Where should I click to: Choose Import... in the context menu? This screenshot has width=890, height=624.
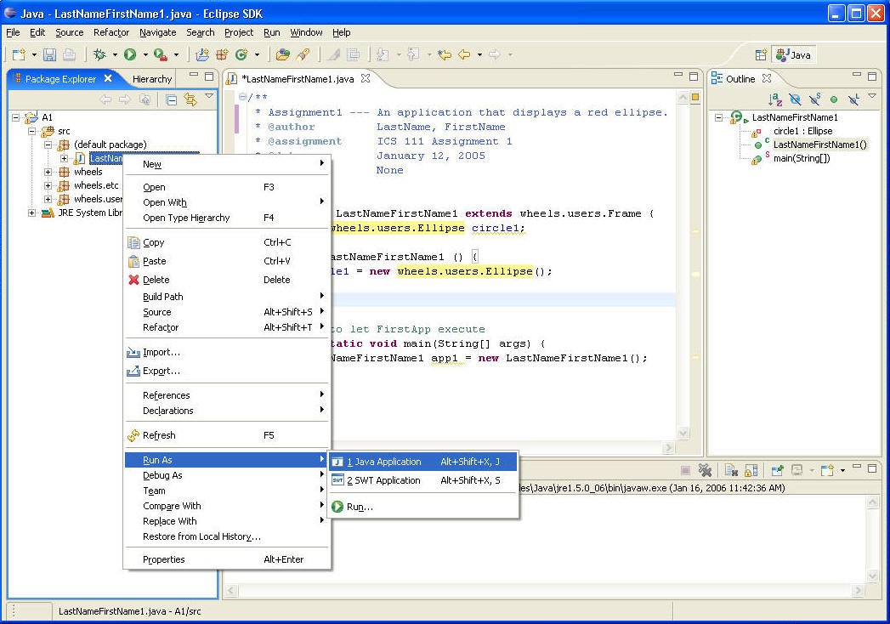click(x=227, y=352)
